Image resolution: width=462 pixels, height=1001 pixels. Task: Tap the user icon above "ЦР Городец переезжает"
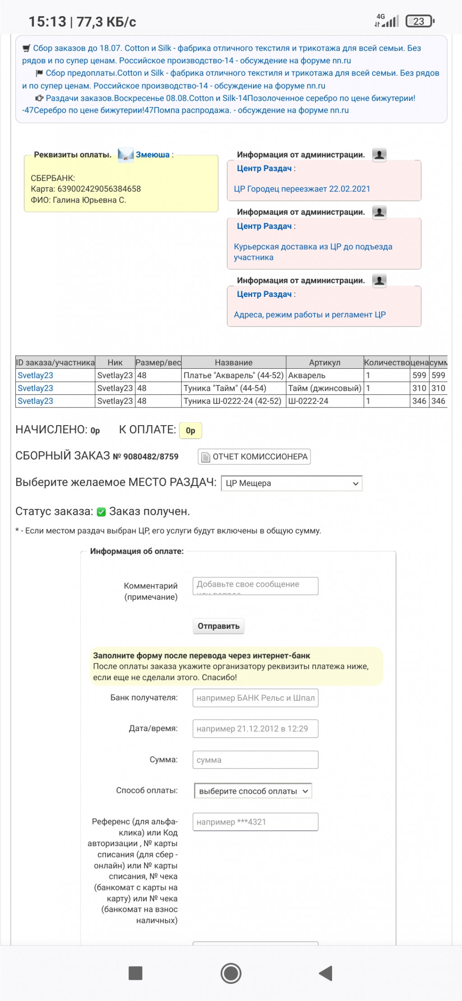tap(379, 155)
